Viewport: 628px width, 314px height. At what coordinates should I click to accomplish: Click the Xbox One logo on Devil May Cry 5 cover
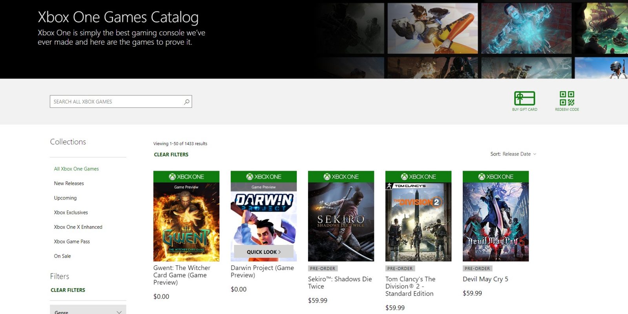click(x=496, y=177)
